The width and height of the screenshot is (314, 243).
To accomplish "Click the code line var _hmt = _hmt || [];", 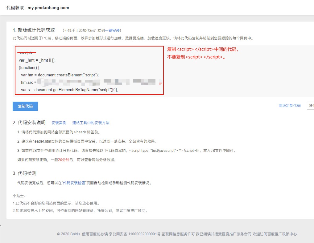I will click(37, 60).
